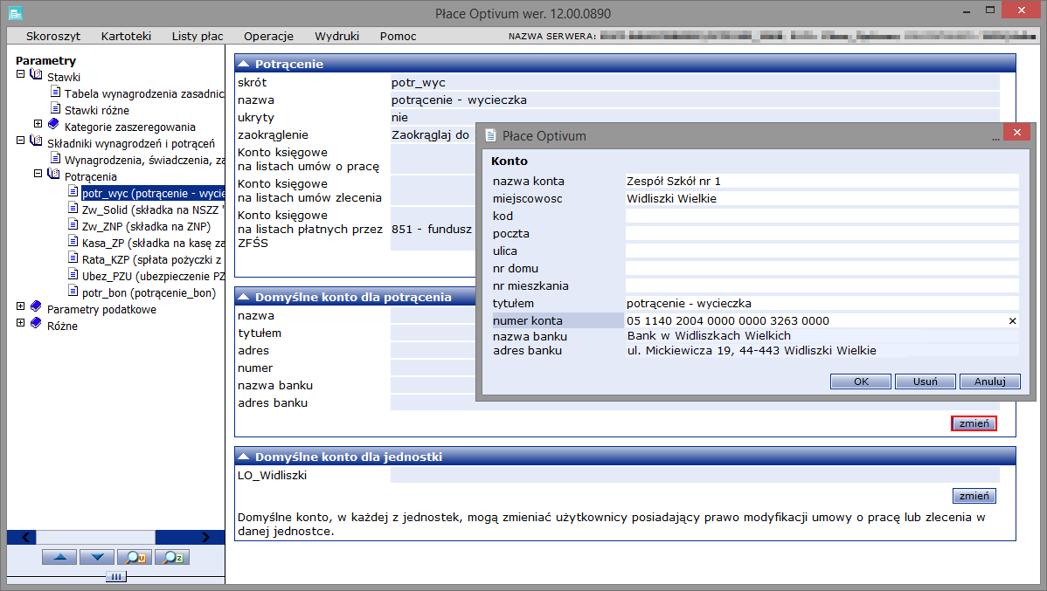Click Usuń in the Konto dialog

coord(926,381)
